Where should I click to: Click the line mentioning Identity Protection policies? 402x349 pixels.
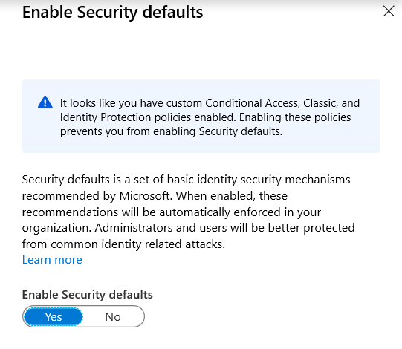pos(205,117)
